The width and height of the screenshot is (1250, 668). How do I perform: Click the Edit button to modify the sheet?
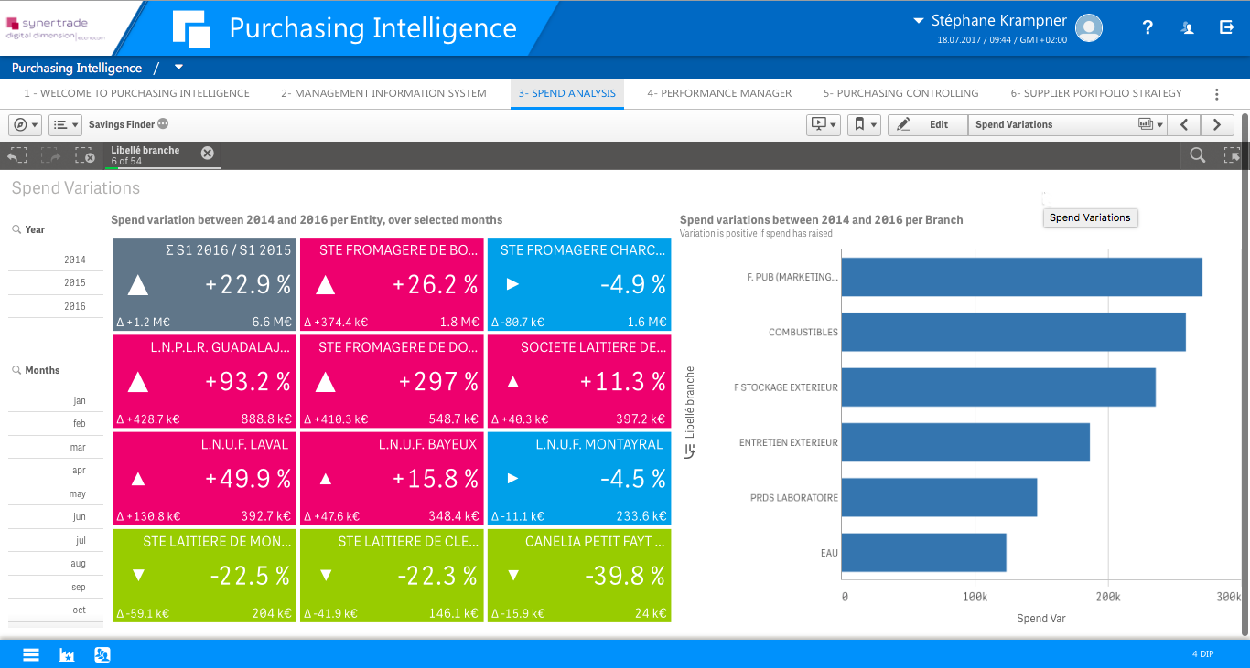point(927,124)
